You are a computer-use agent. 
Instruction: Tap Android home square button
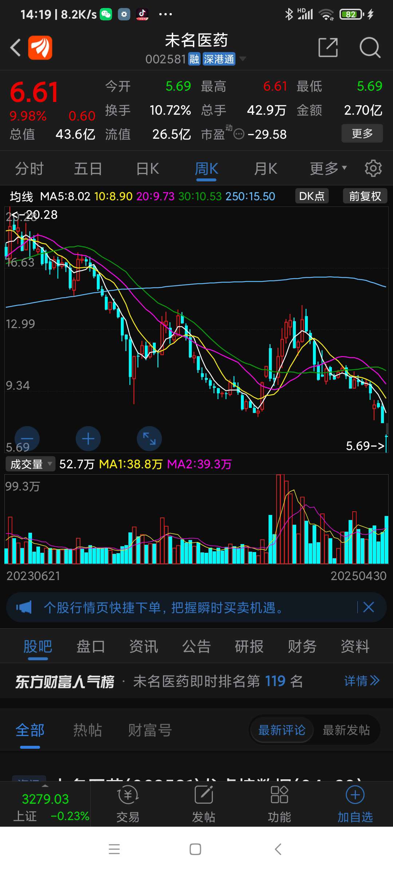[x=195, y=849]
